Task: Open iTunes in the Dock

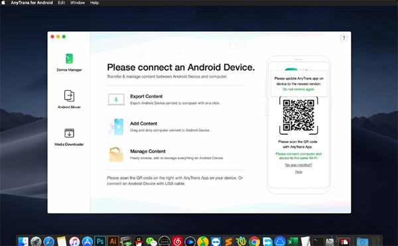Action: pos(74,241)
